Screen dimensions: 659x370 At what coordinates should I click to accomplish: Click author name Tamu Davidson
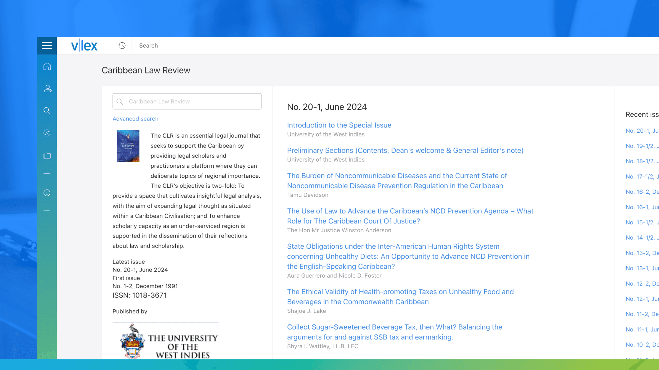coord(307,195)
